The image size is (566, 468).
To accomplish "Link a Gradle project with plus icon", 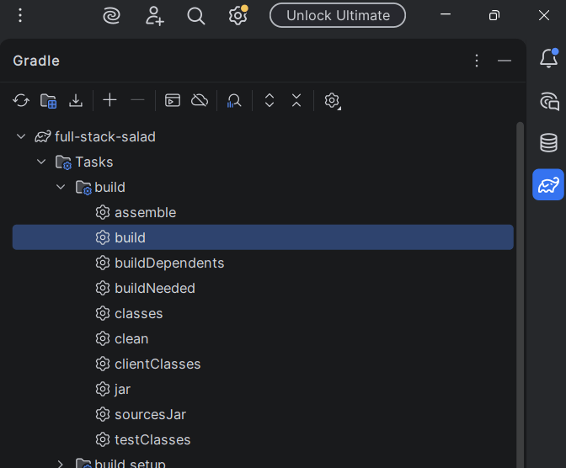I will pos(109,100).
